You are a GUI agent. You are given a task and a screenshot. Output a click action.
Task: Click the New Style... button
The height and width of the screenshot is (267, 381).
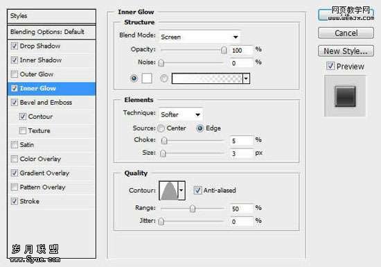click(346, 51)
